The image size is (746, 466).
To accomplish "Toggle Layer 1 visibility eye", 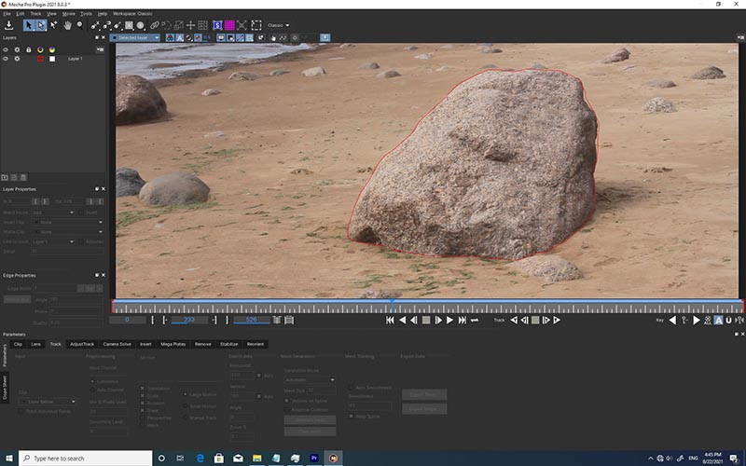I will coord(6,59).
